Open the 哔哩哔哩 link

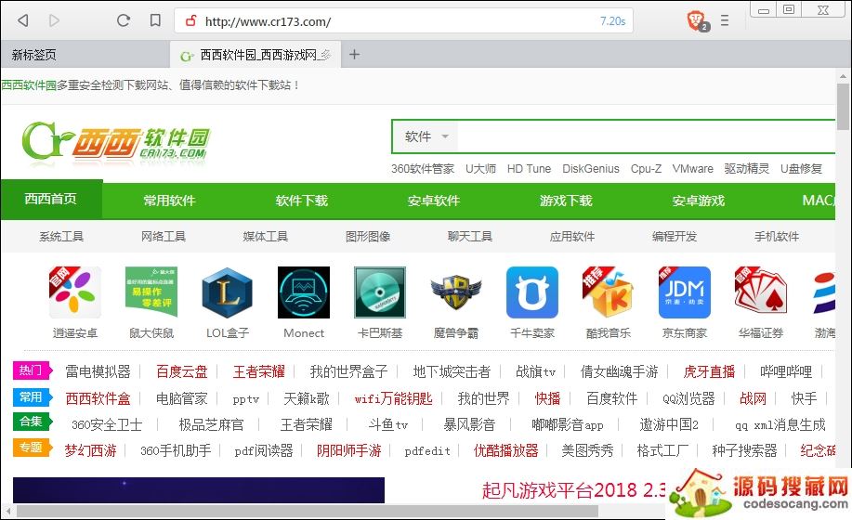click(786, 371)
